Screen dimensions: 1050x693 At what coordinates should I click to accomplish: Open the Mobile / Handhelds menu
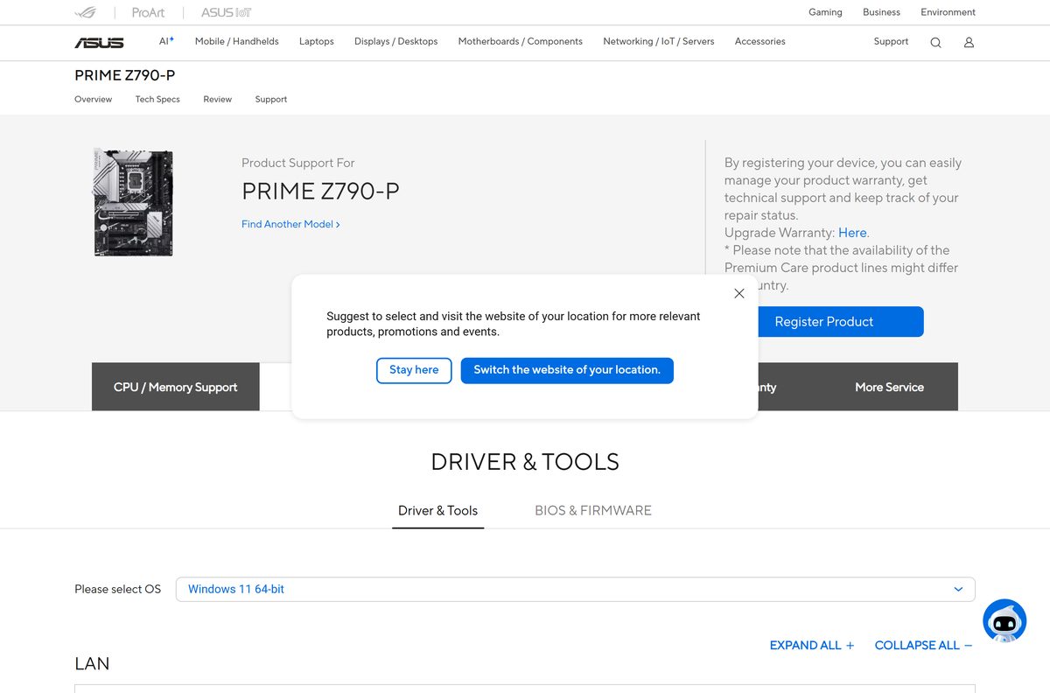(x=236, y=41)
